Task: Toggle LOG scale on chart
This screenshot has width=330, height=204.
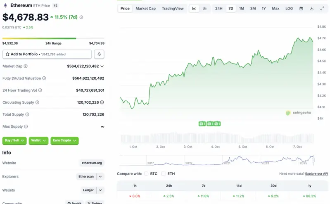Action: coord(289,8)
